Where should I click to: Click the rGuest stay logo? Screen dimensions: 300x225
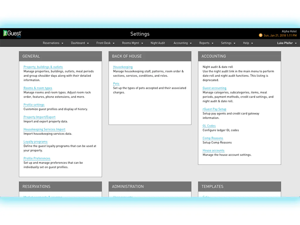(x=12, y=34)
